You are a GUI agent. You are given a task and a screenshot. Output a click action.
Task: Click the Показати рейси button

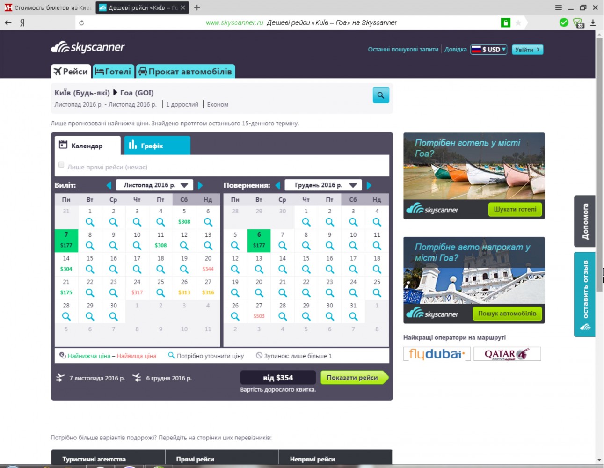pos(353,378)
